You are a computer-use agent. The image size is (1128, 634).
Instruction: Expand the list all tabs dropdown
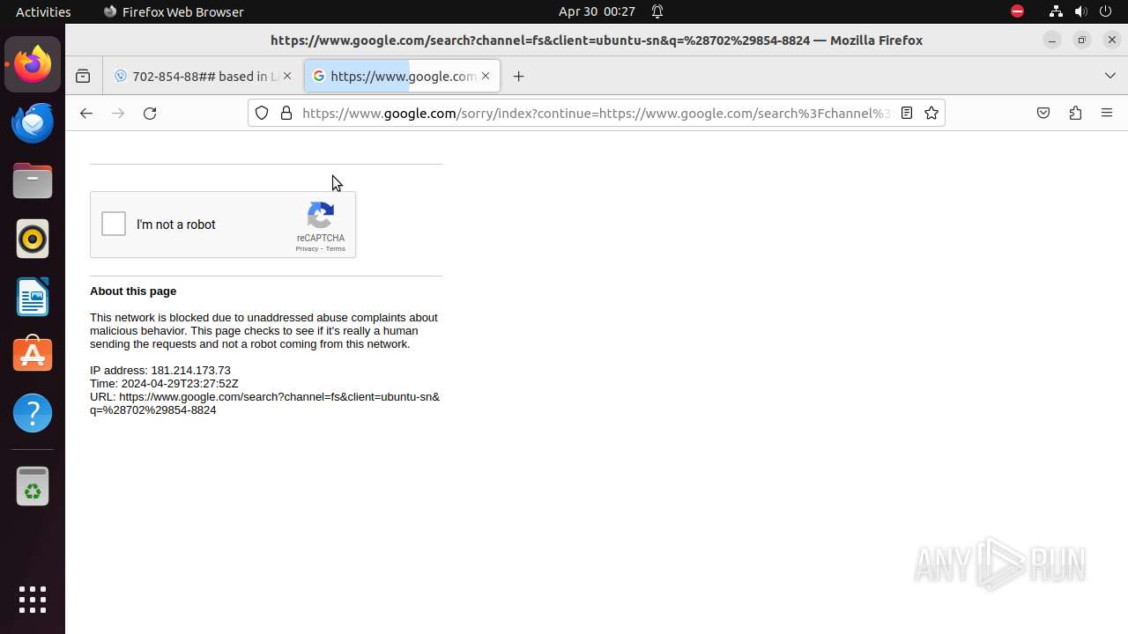1110,76
